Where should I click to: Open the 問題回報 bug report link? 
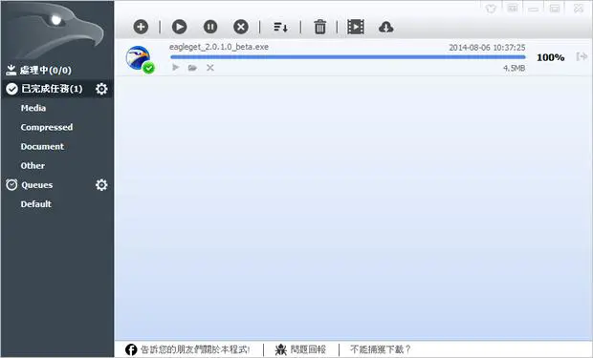tap(300, 349)
